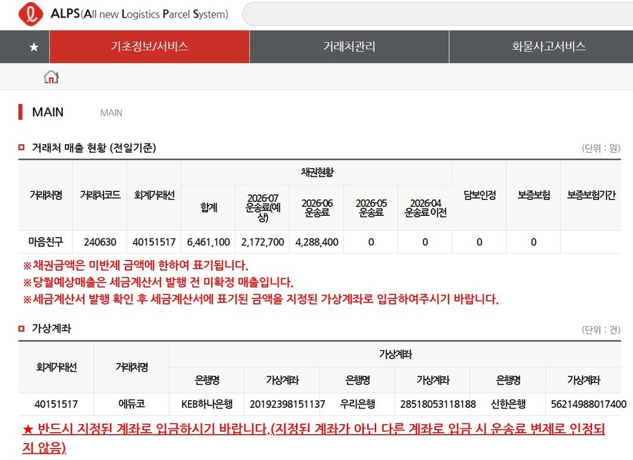Go to home via house icon

coord(51,77)
